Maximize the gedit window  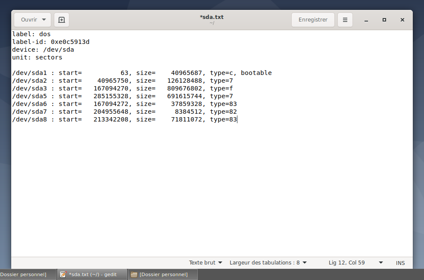[x=384, y=20]
